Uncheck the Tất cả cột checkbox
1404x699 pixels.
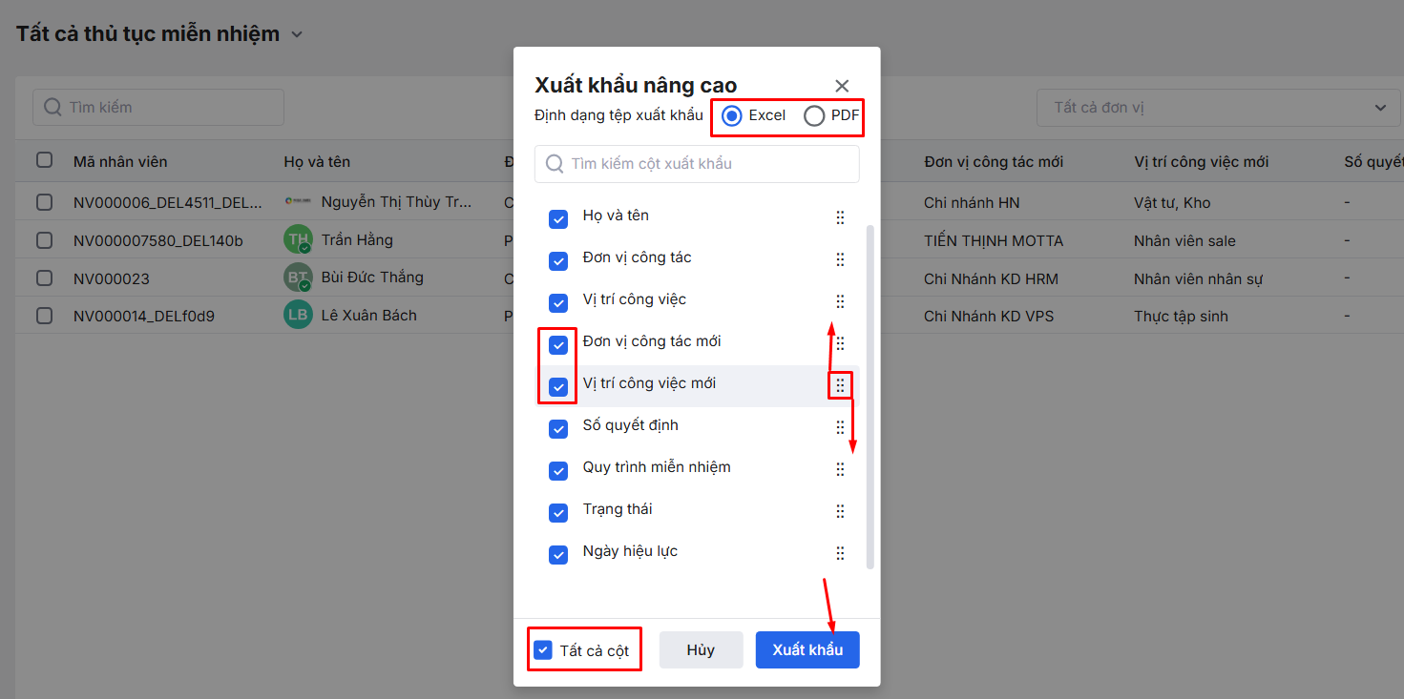[x=543, y=650]
